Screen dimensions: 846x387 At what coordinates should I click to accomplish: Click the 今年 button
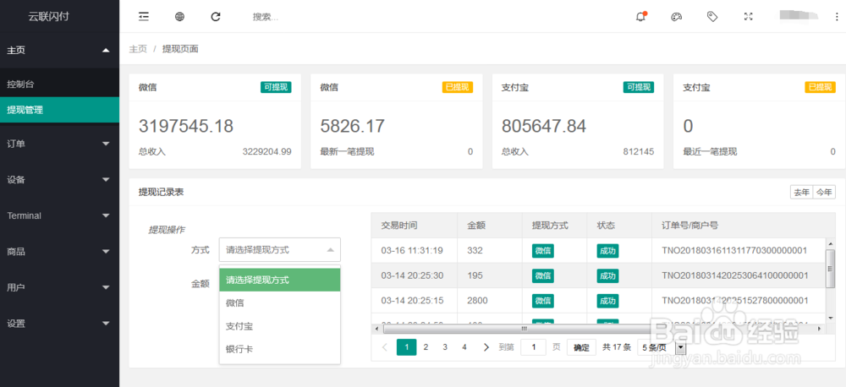(824, 193)
